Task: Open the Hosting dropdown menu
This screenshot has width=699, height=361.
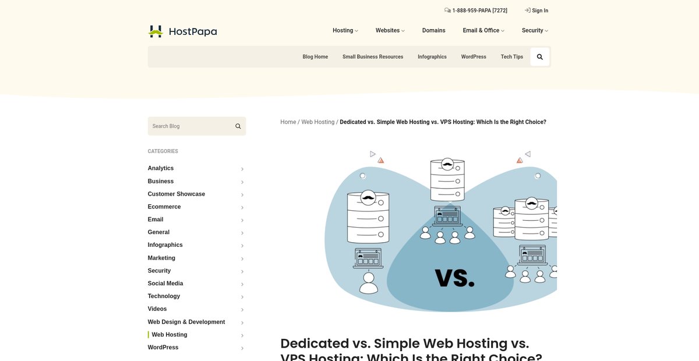Action: click(345, 30)
